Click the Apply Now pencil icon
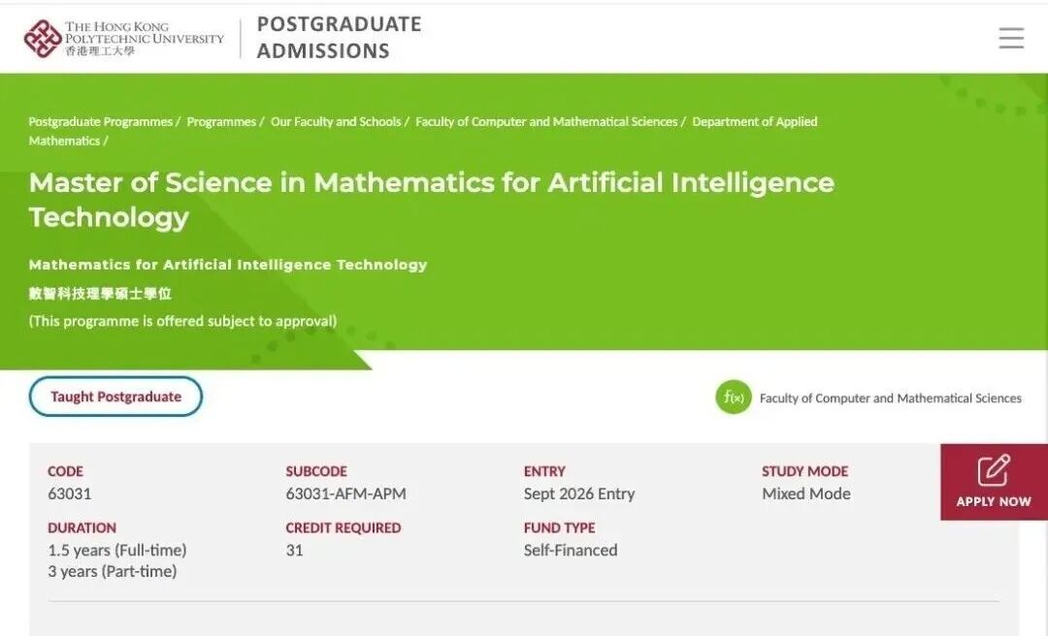The height and width of the screenshot is (636, 1048). [x=994, y=470]
